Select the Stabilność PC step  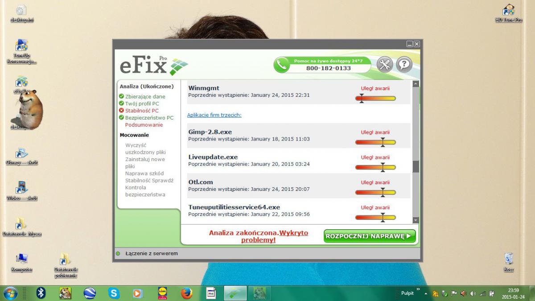coord(142,111)
